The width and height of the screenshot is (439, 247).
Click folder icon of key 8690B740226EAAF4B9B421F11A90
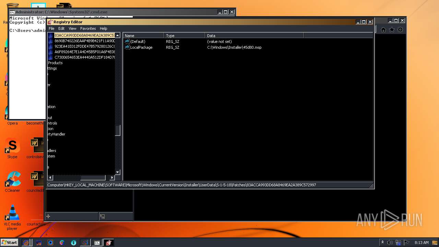click(x=51, y=41)
